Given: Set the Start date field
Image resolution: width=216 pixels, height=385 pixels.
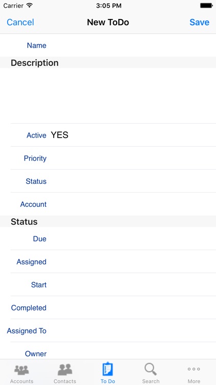Looking at the screenshot, I should click(x=108, y=285).
